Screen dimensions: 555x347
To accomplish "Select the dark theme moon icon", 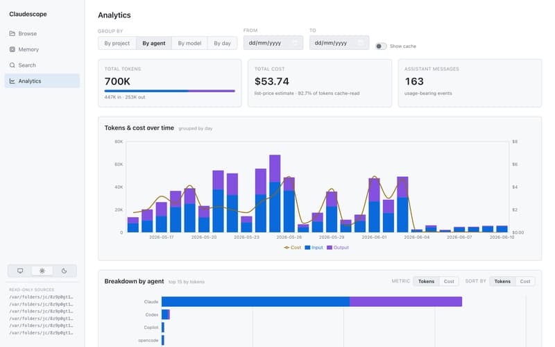I will 64,271.
